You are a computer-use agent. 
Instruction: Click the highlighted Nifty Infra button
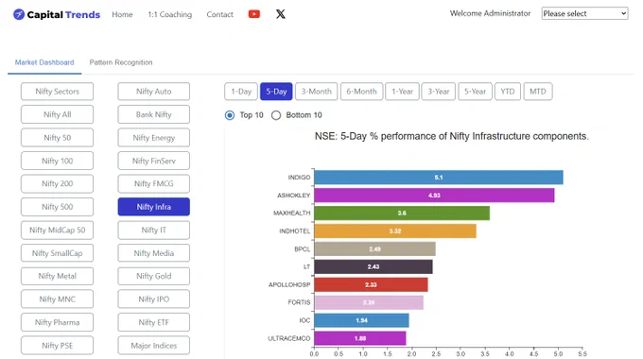(x=154, y=207)
